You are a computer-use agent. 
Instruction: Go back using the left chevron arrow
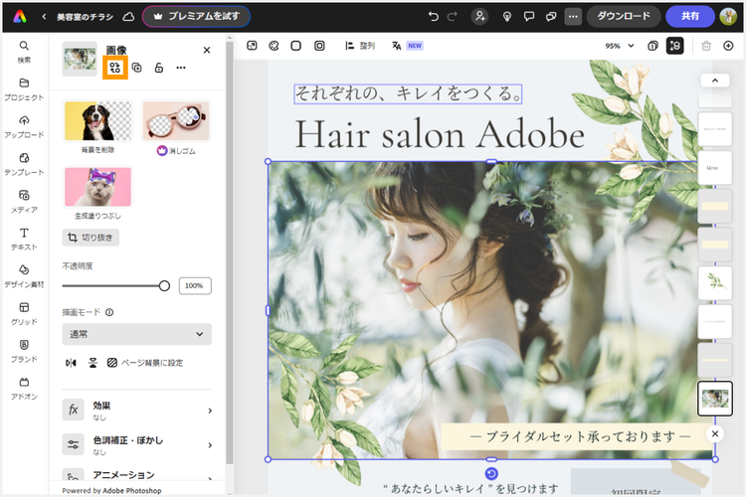(44, 17)
